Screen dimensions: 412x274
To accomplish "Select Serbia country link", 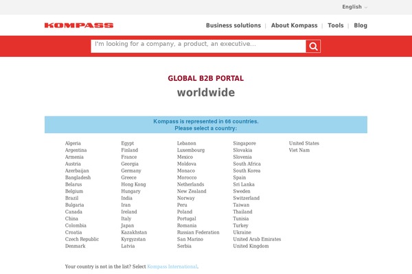I will 184,246.
